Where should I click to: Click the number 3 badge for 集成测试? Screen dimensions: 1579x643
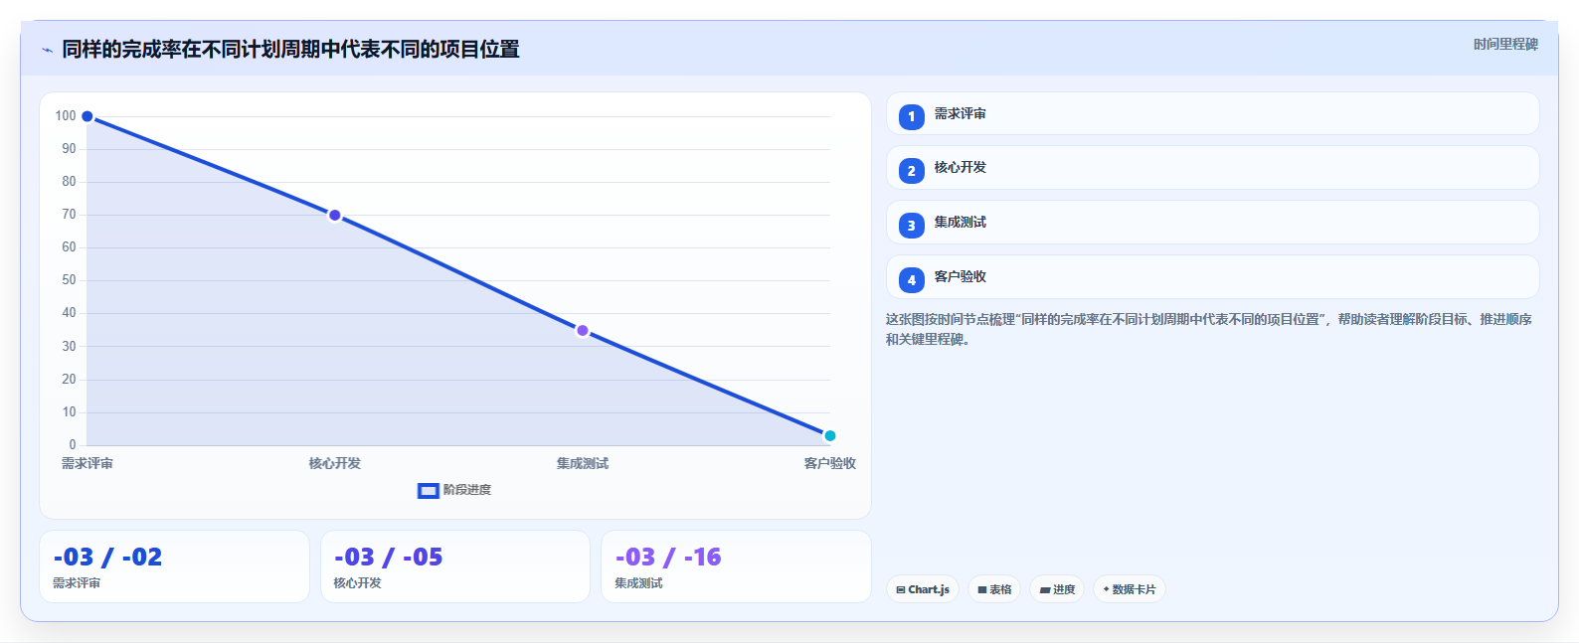[x=912, y=226]
